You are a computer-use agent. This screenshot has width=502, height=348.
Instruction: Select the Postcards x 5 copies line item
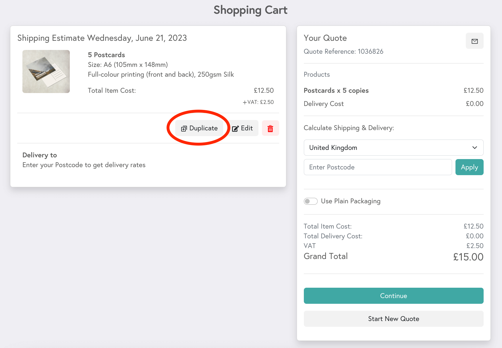[x=336, y=90]
